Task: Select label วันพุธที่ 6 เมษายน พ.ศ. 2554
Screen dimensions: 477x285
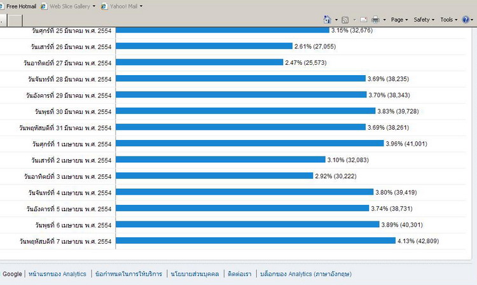Action: (73, 225)
